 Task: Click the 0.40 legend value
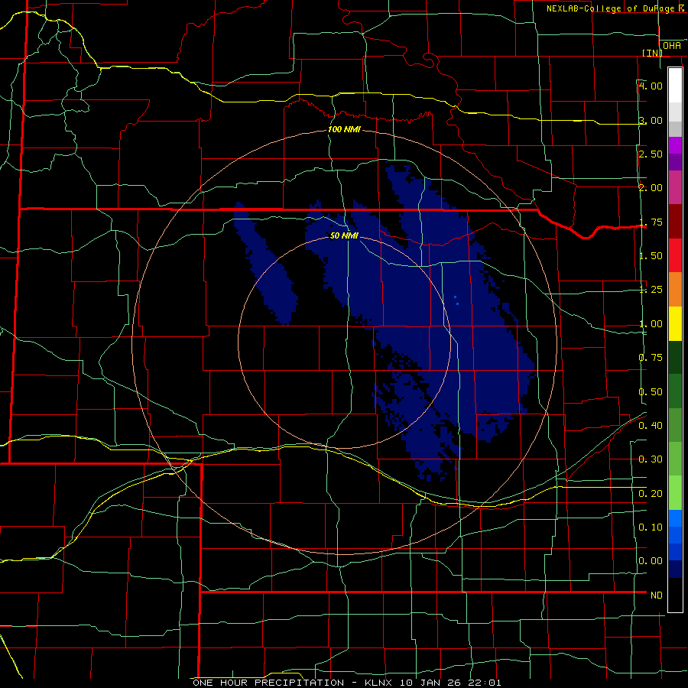651,426
